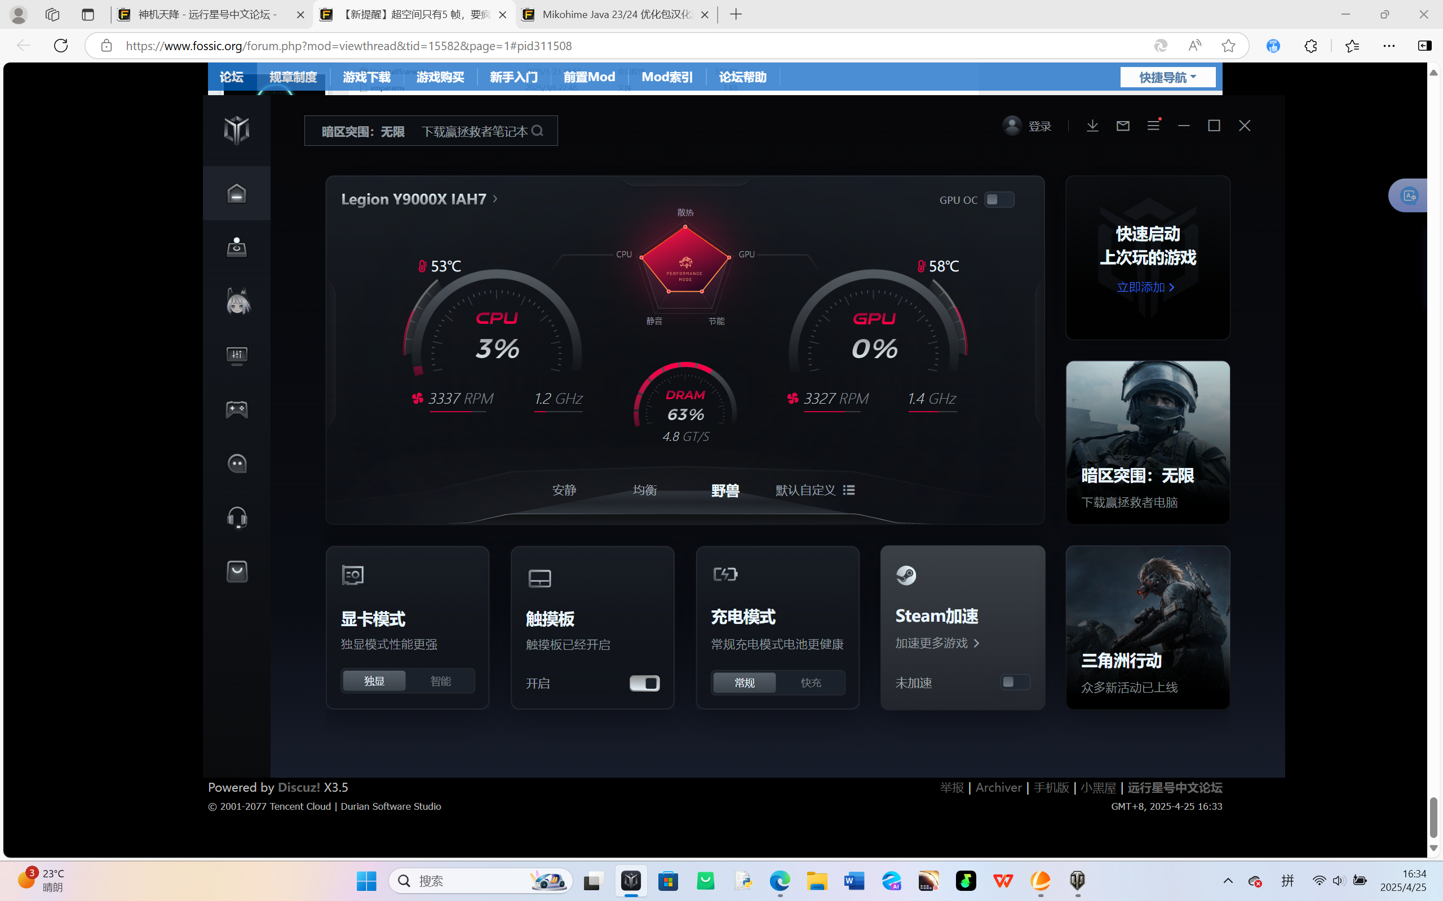1443x901 pixels.
Task: Click the gamepad icon in sidebar
Action: [x=237, y=409]
